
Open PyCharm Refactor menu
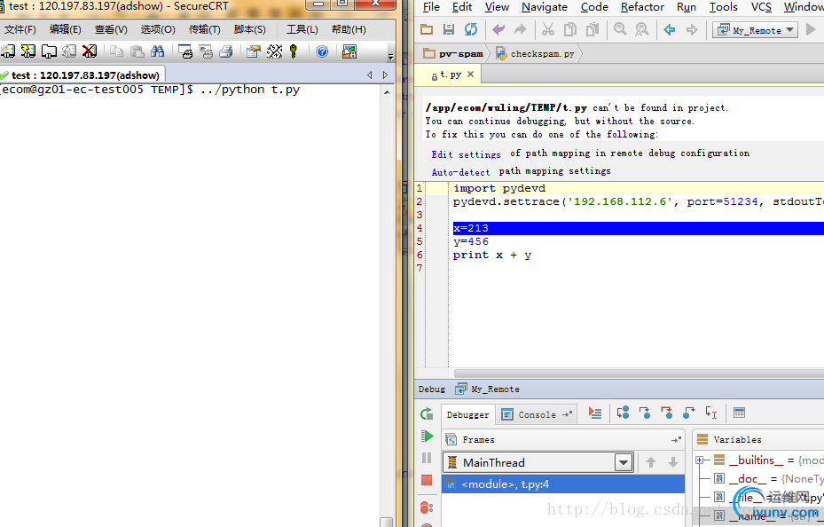click(642, 7)
